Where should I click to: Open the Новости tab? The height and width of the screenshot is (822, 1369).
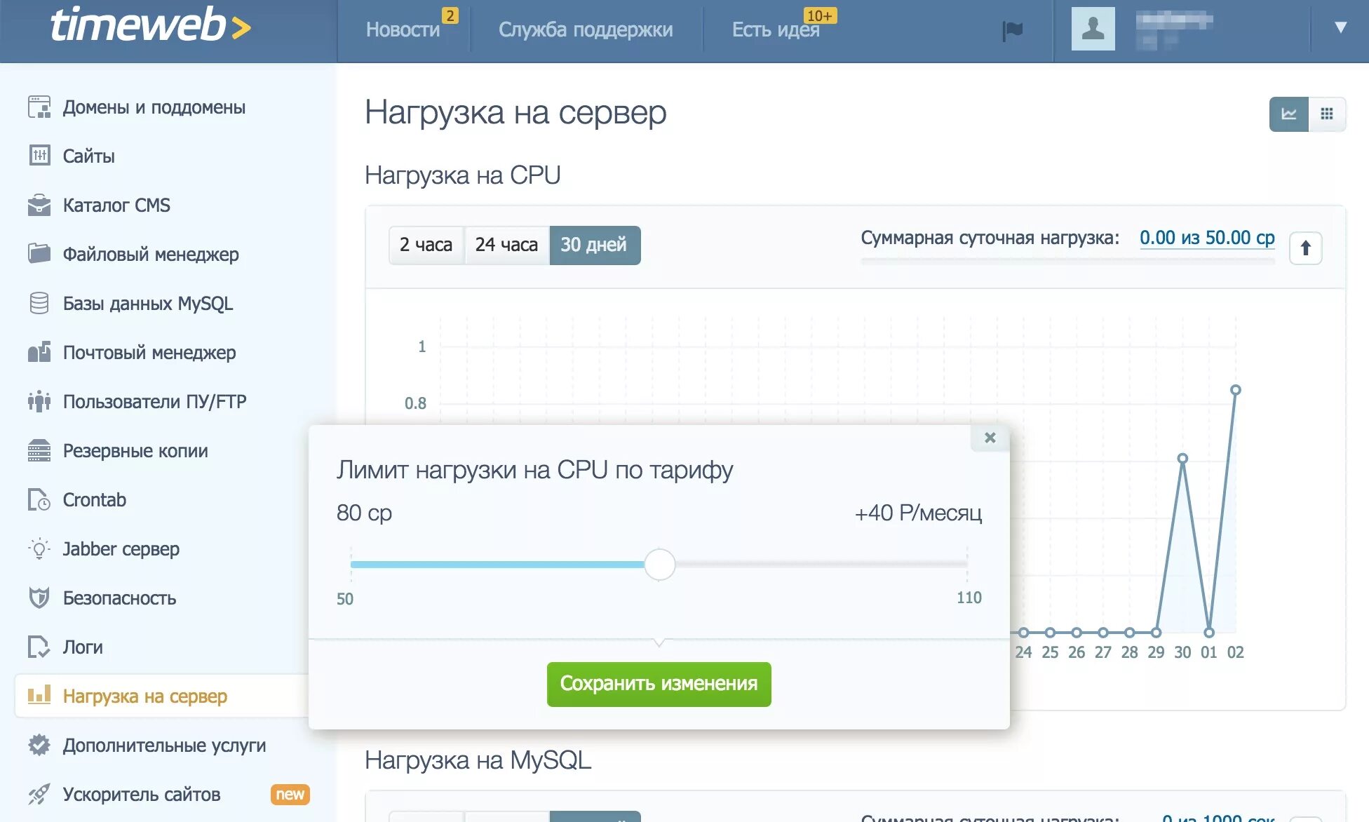(x=403, y=29)
